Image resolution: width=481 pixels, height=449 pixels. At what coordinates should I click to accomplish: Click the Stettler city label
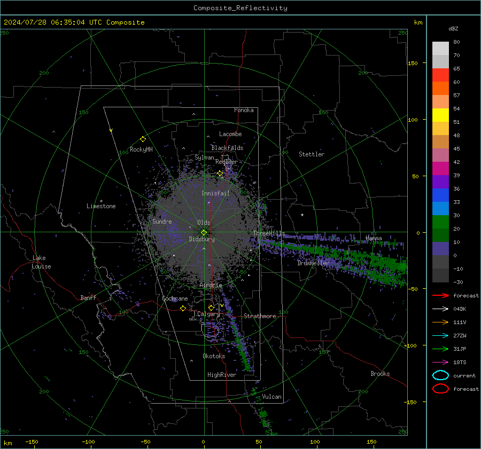tap(312, 154)
